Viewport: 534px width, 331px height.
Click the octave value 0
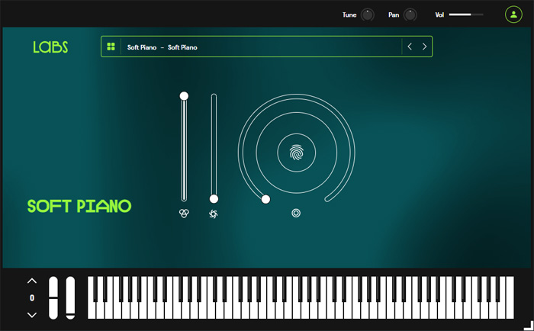pos(32,298)
